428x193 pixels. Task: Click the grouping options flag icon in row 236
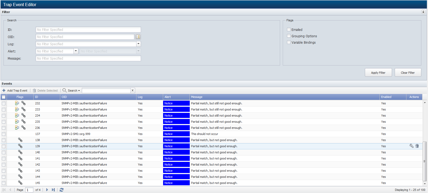coord(17,128)
